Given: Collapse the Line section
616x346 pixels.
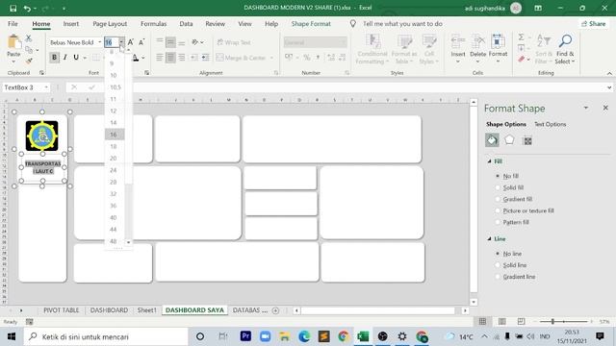Looking at the screenshot, I should pos(490,238).
